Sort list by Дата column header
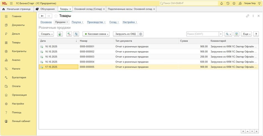Image resolution: width=263 pixels, height=136 pixels. coord(58,41)
